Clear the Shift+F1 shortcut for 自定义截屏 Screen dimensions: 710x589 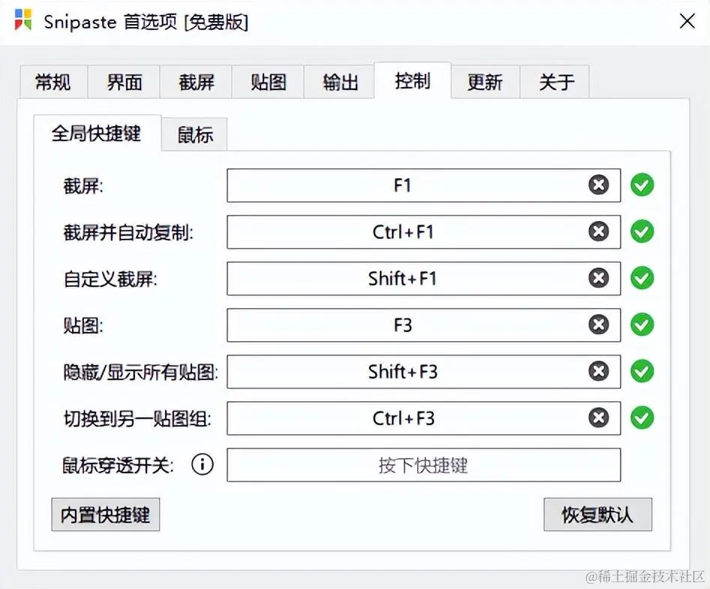tap(599, 278)
